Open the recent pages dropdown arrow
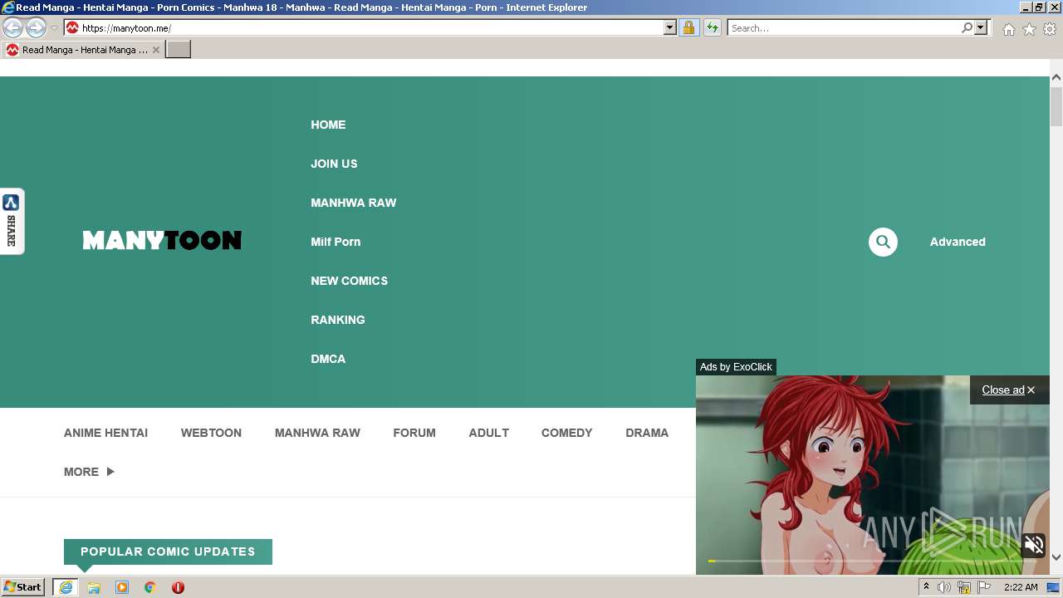The width and height of the screenshot is (1063, 598). click(54, 28)
